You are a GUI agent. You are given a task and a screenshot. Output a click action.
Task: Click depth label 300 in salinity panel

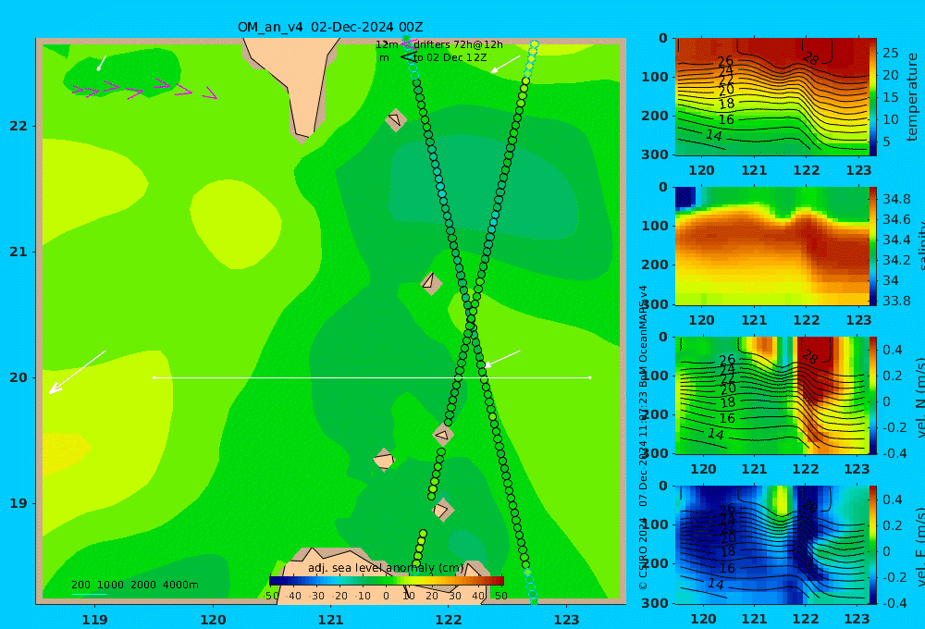click(655, 304)
